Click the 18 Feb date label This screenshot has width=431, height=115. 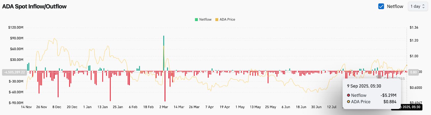click(148, 107)
